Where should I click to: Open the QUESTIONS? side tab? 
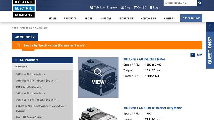tap(210, 50)
